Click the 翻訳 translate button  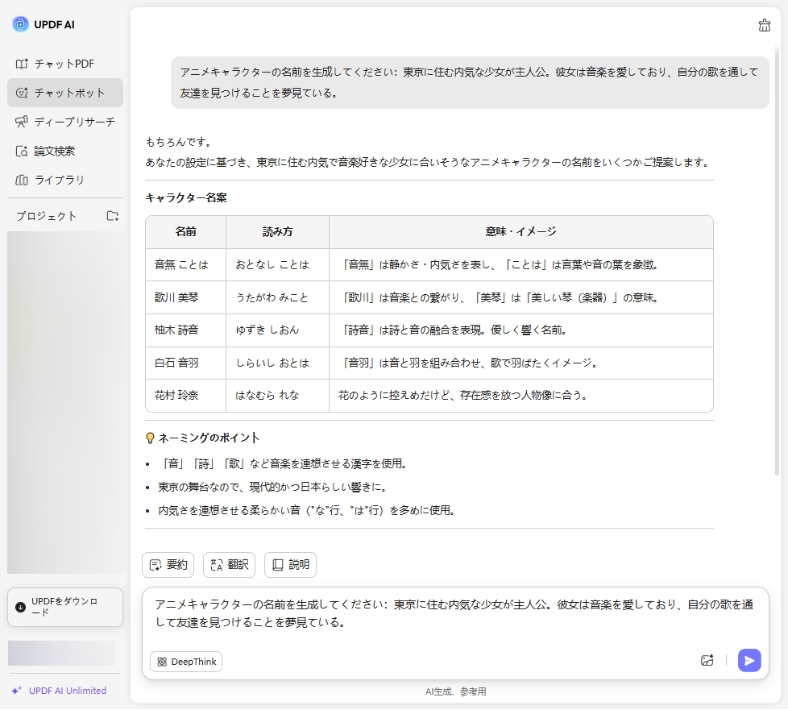229,565
